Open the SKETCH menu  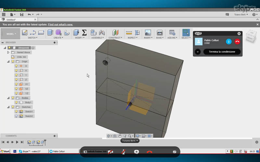click(x=32, y=38)
